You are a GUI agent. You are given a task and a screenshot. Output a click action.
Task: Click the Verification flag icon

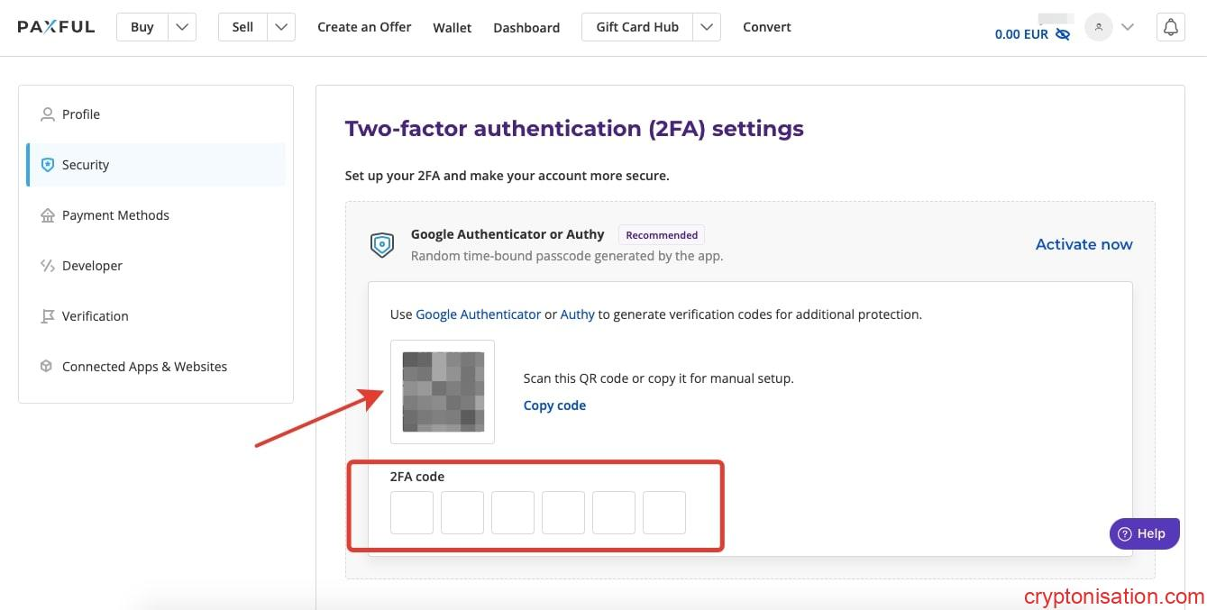[48, 316]
